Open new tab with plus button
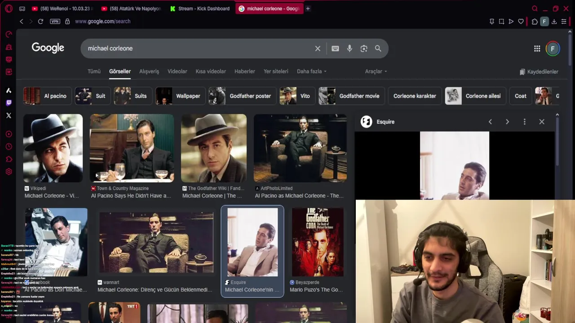The height and width of the screenshot is (323, 575). pos(308,9)
